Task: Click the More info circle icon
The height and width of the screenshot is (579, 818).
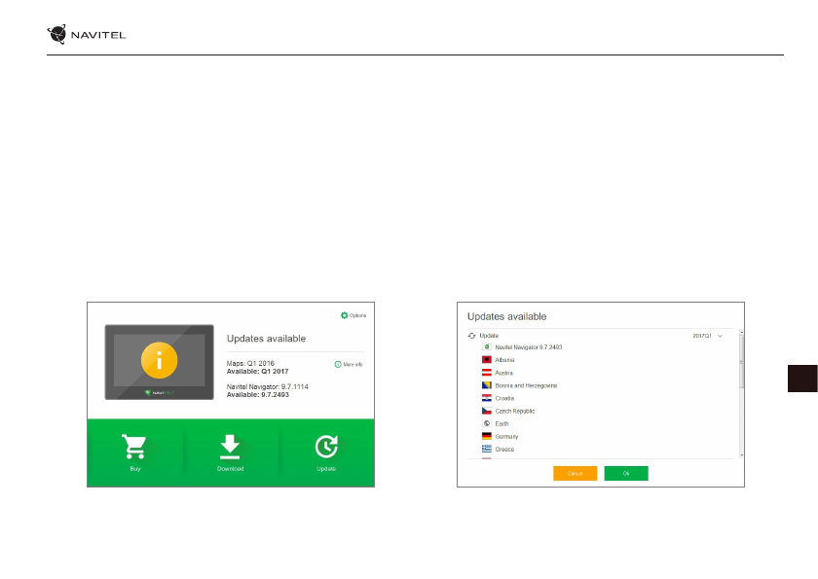Action: [x=338, y=364]
